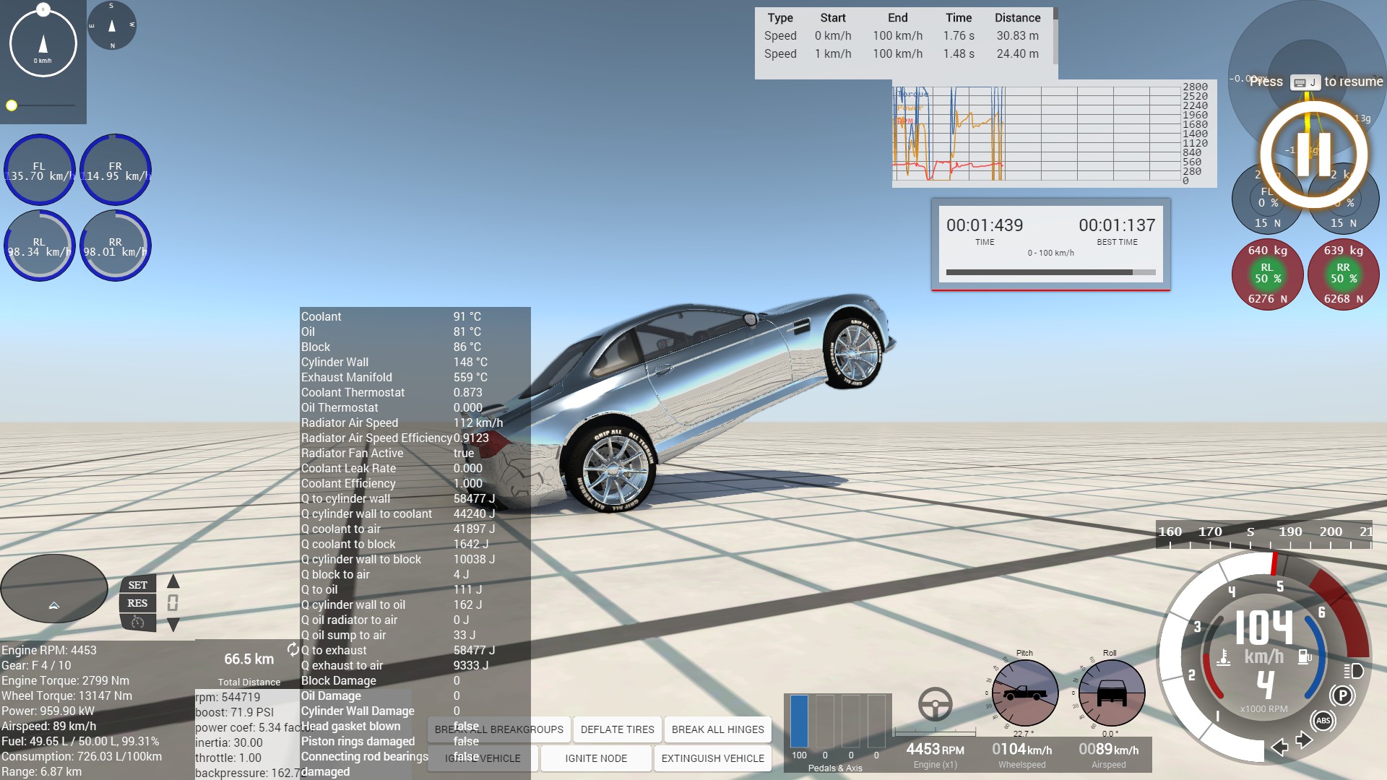Click the ABS indicator on the tachometer

pyautogui.click(x=1323, y=721)
